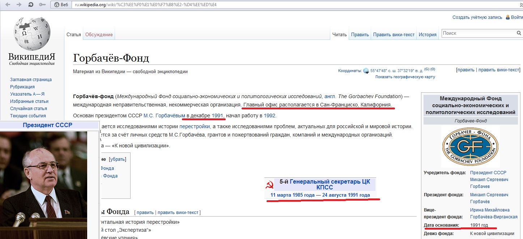This screenshot has height=239, width=523.
Task: Go back with the browser back arrow
Action: 8,5
